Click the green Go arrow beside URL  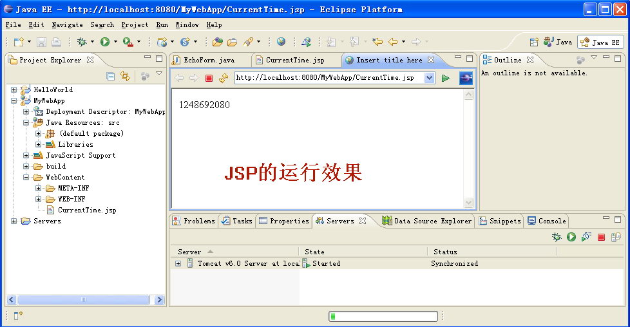coord(446,78)
